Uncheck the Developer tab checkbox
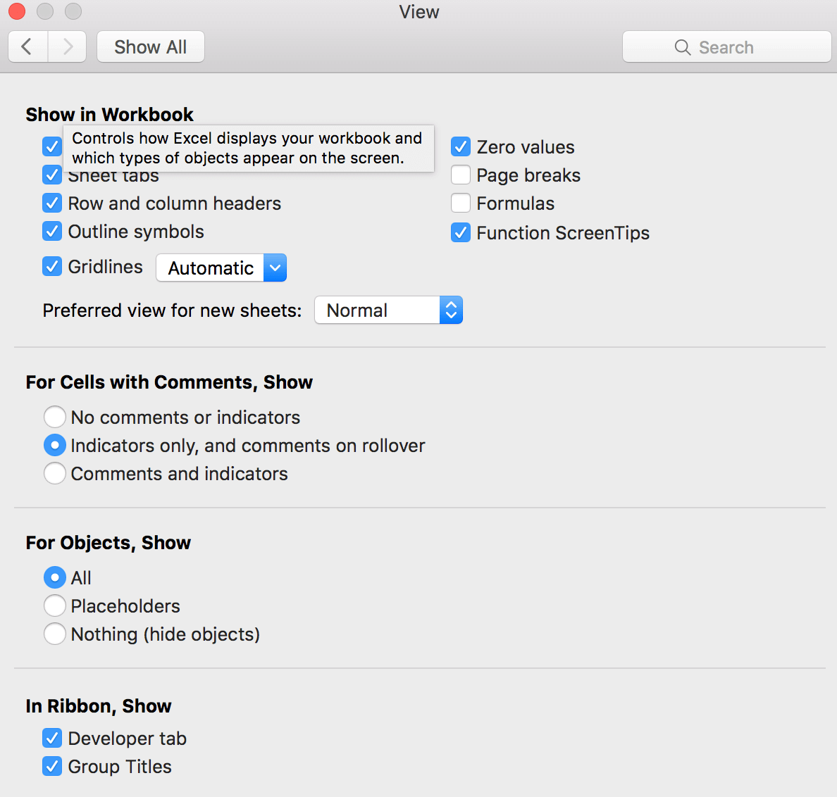The height and width of the screenshot is (797, 837). point(52,739)
